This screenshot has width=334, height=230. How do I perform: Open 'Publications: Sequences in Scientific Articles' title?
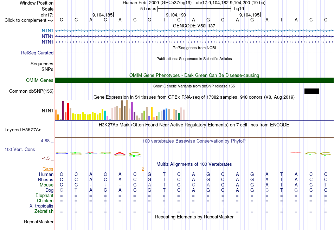click(x=194, y=59)
